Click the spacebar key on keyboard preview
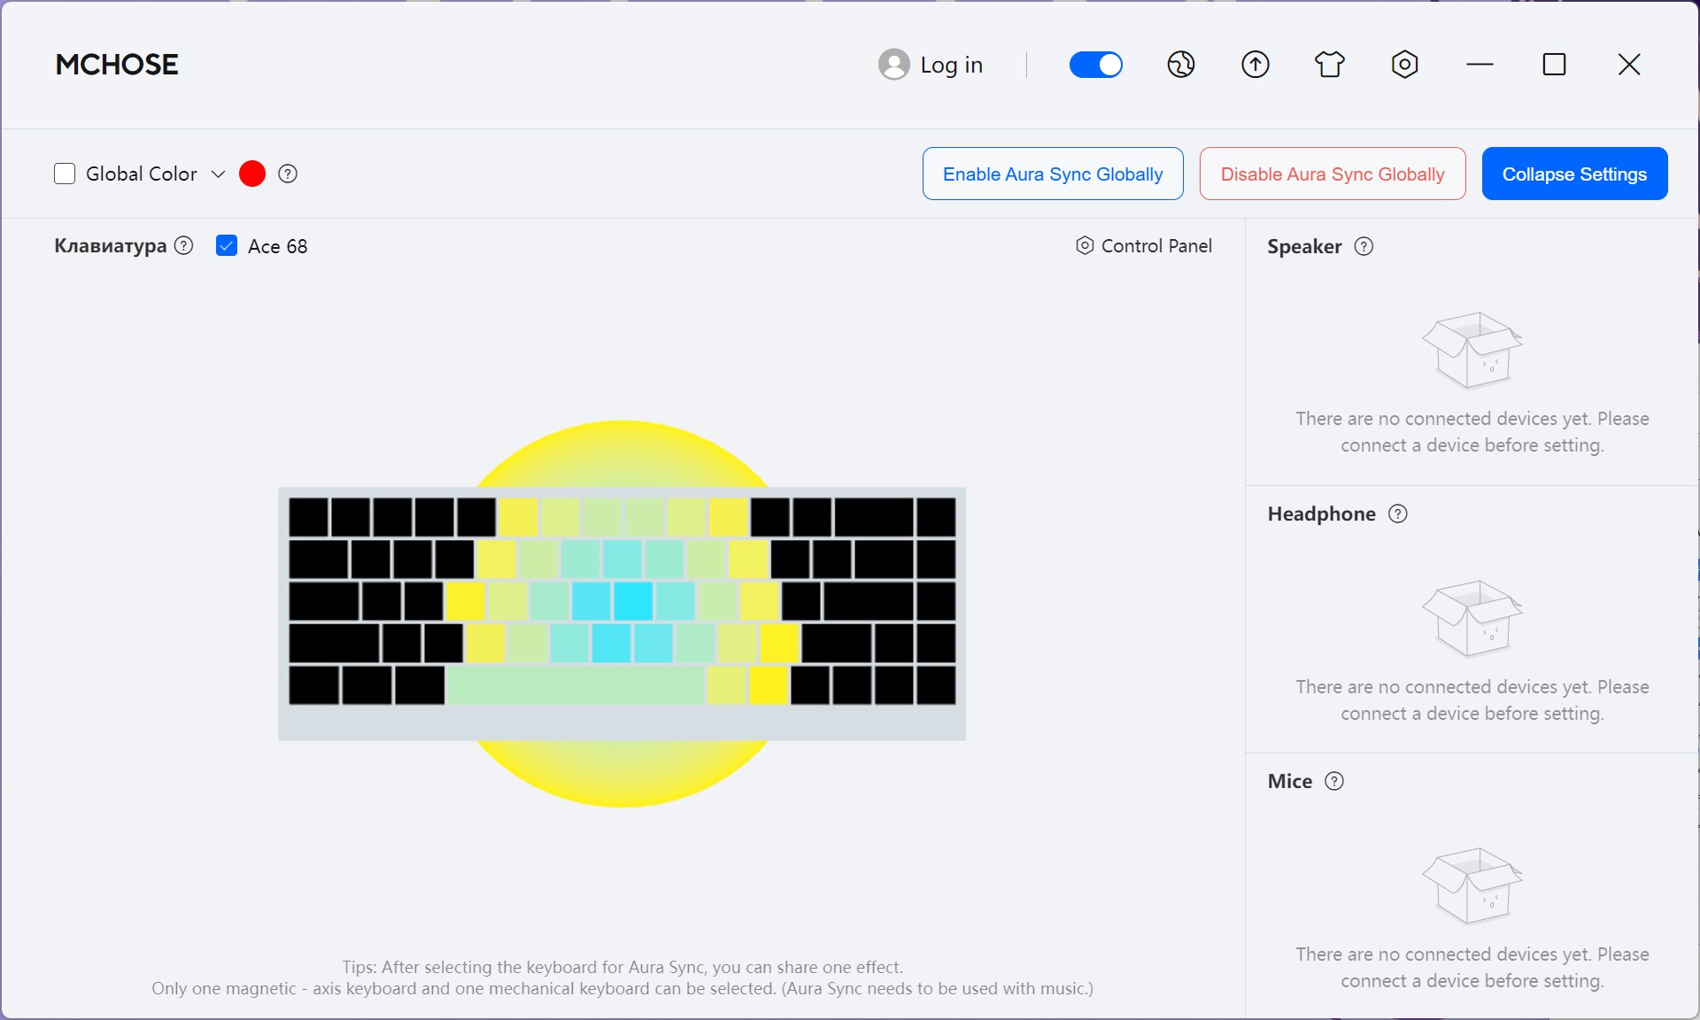1700x1020 pixels. pos(576,685)
